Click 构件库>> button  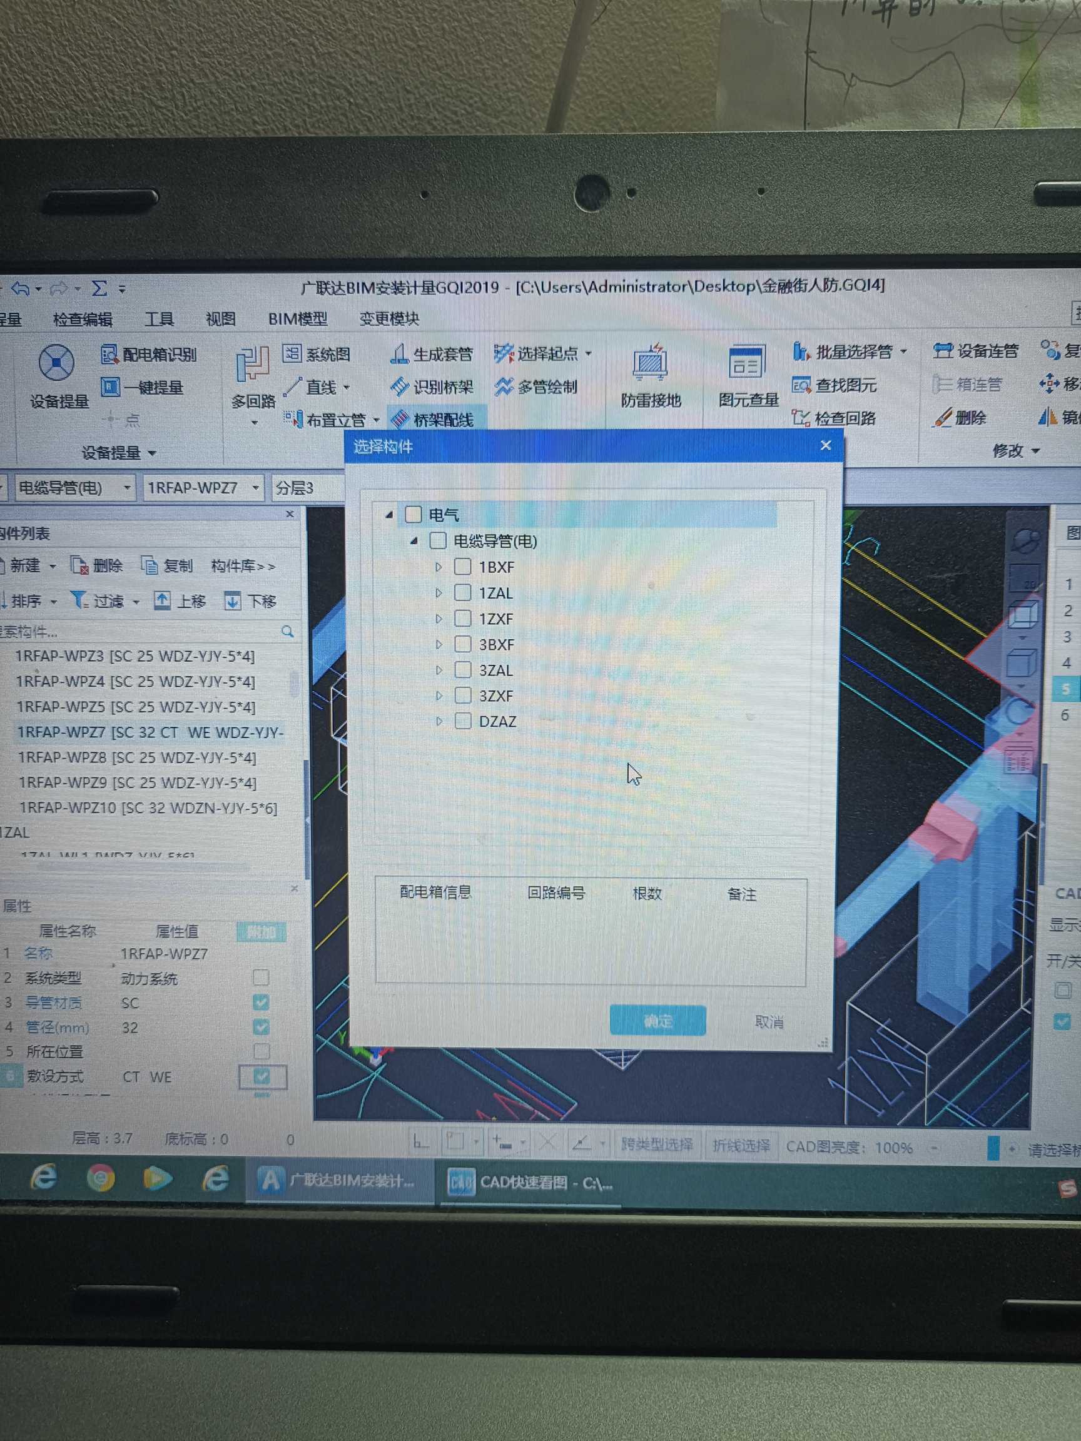[242, 566]
